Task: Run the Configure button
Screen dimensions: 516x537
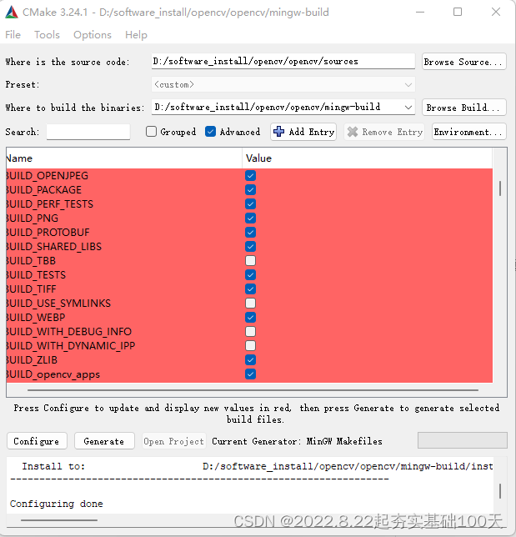Action: click(x=37, y=441)
